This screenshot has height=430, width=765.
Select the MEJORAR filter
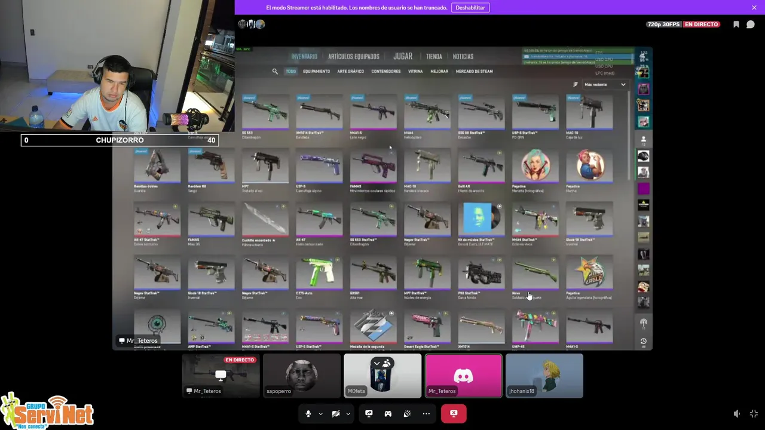(x=439, y=71)
